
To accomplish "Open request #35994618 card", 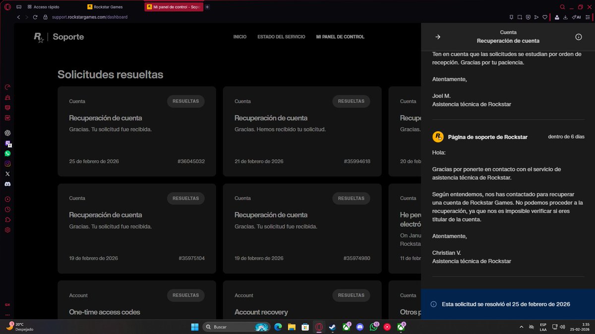I will (302, 132).
